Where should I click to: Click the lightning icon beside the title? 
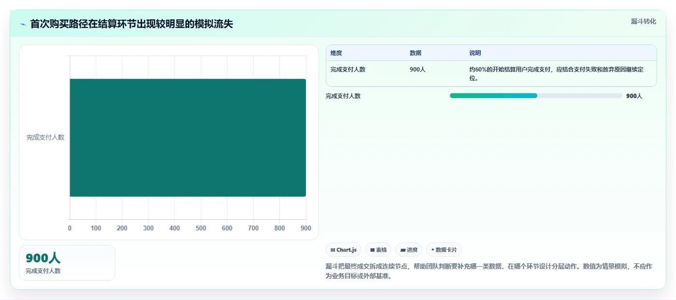23,24
